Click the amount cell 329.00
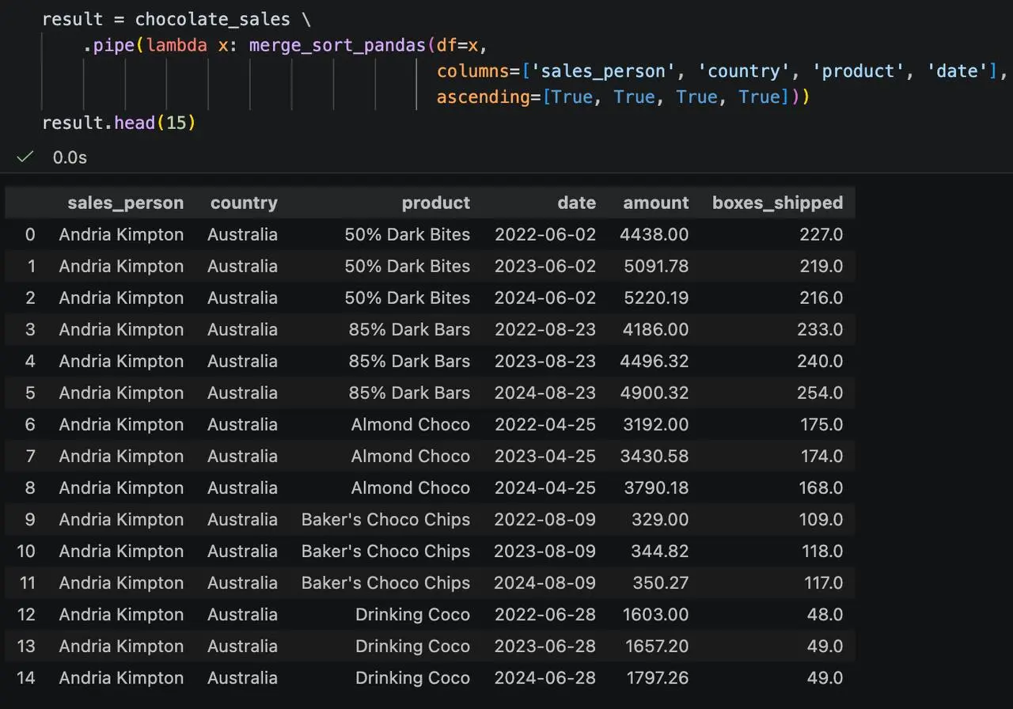The width and height of the screenshot is (1013, 709). coord(660,519)
